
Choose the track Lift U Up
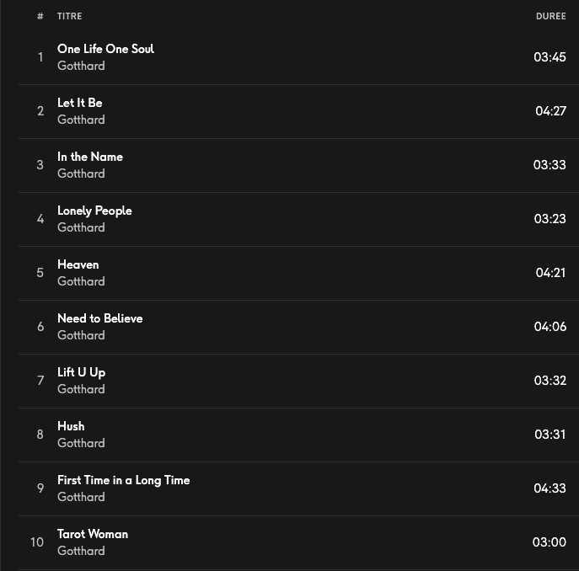(x=81, y=372)
